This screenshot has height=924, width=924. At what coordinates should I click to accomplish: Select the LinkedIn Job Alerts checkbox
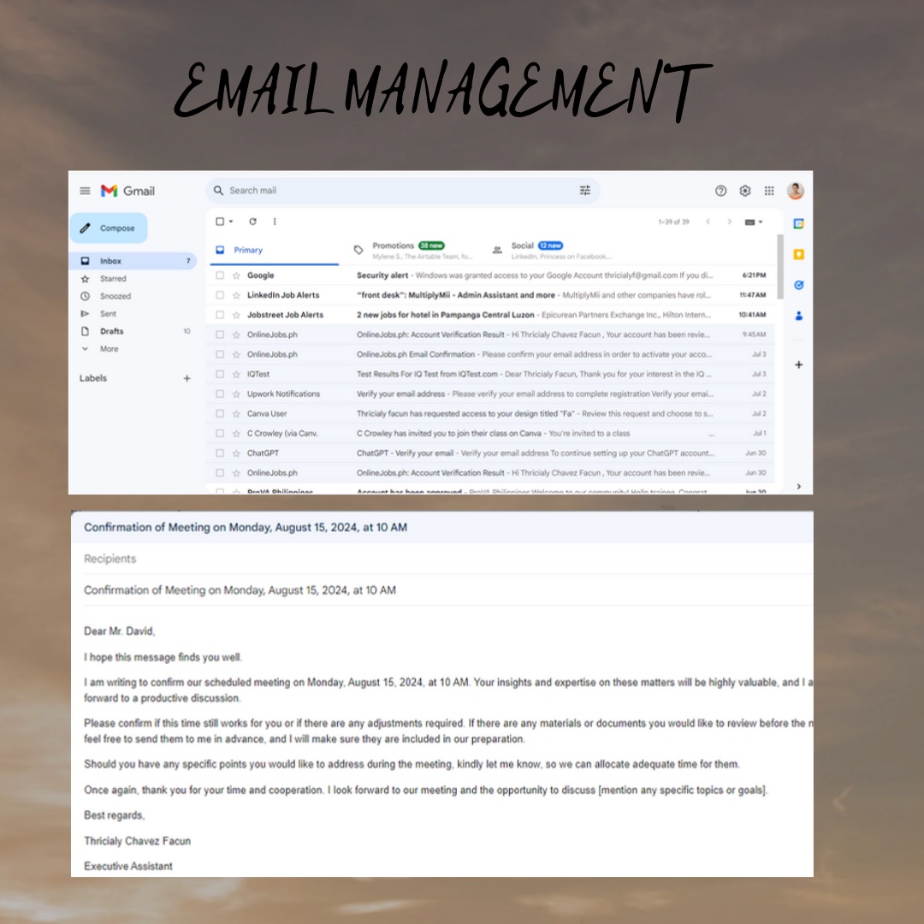[220, 295]
